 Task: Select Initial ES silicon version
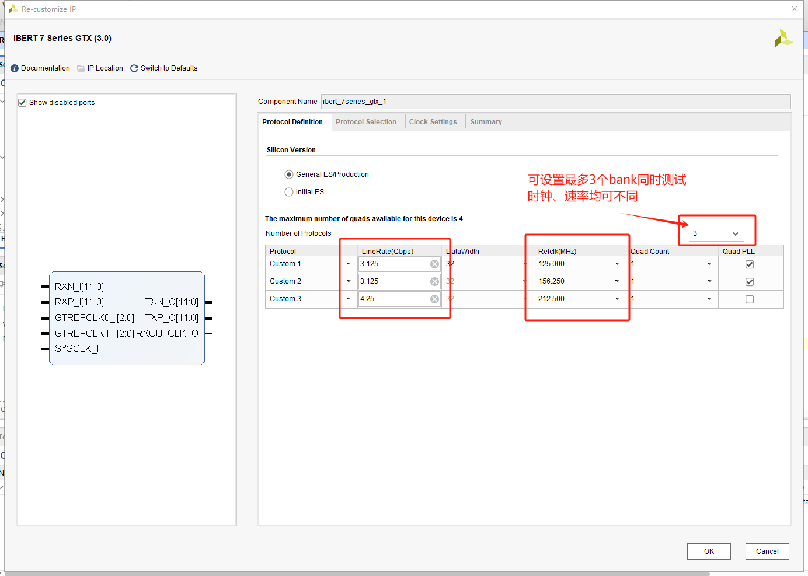(x=289, y=192)
